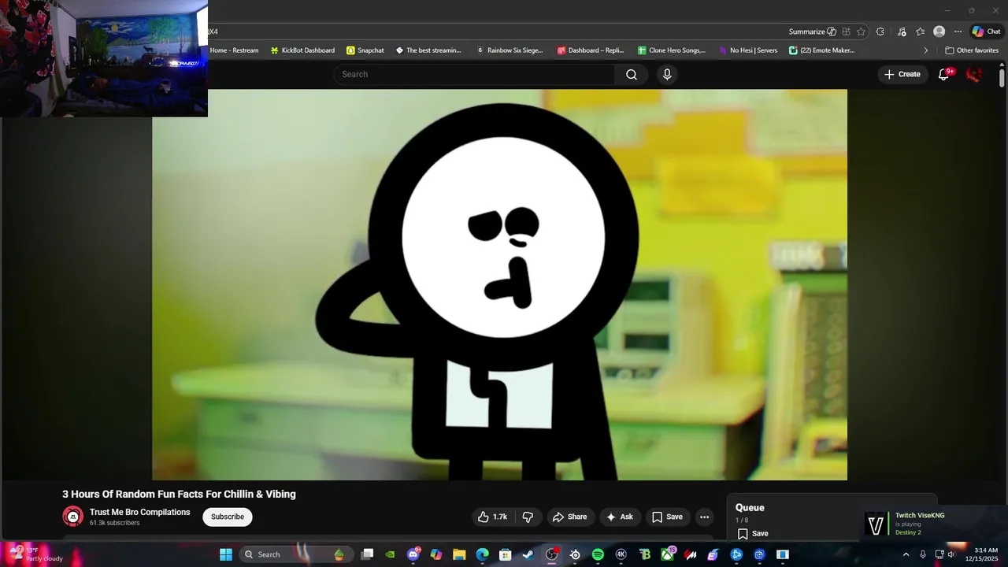The image size is (1008, 567).
Task: Open browser settings and more menu
Action: point(958,31)
